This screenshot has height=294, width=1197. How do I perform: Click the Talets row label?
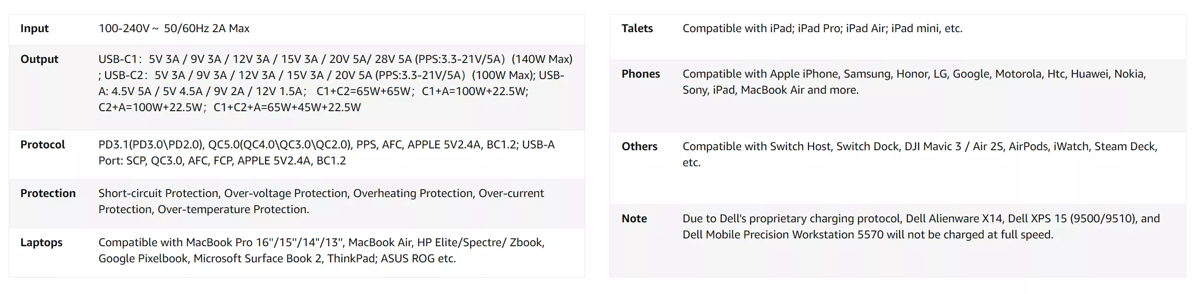[x=637, y=28]
